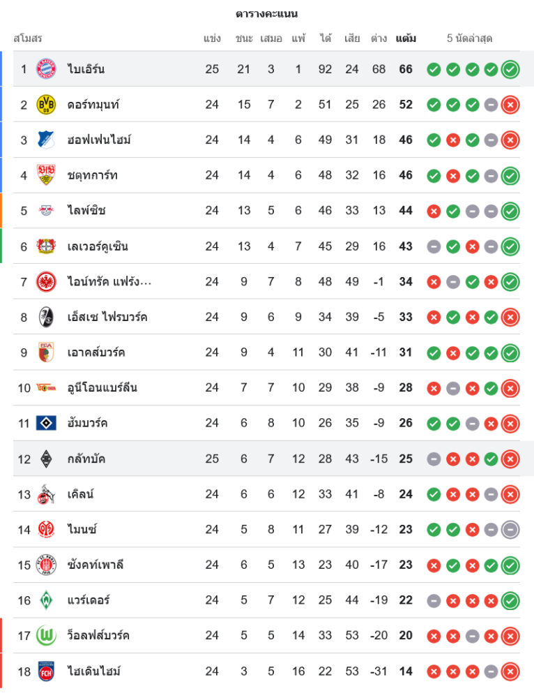Screen dimensions: 534x698
Task: Click the Bayer Leverkusen club crest
Action: (x=46, y=246)
